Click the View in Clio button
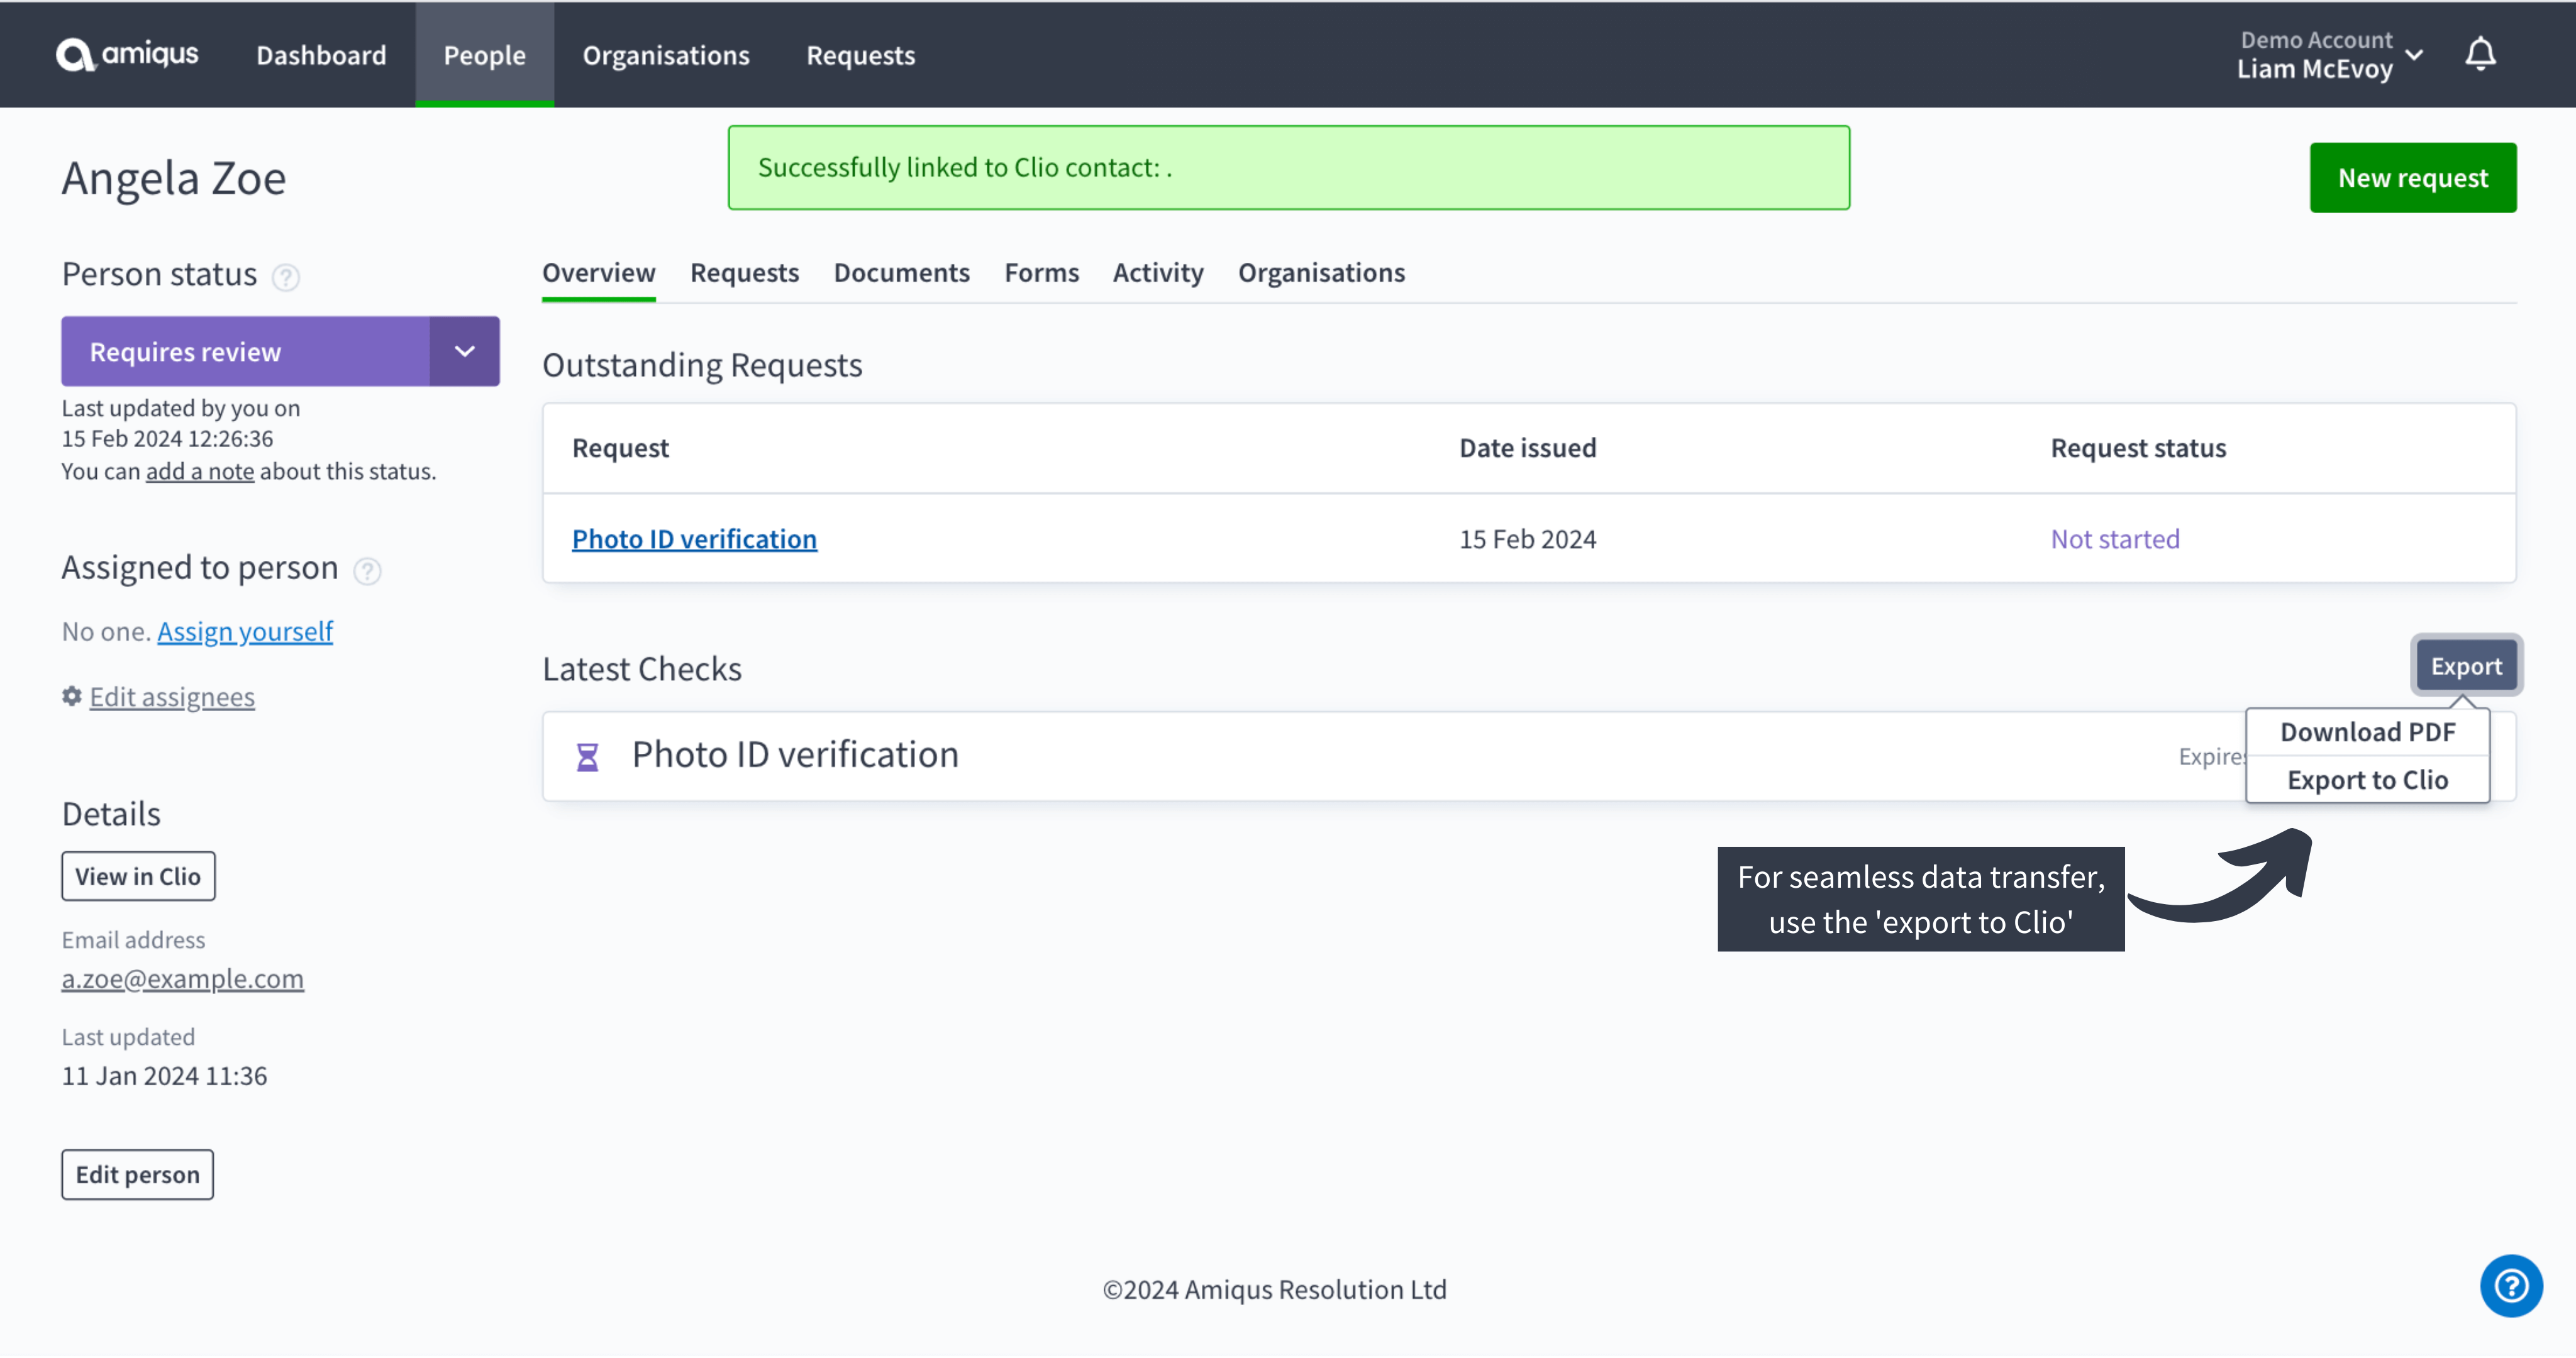Screen dimensions: 2576x1358 click(x=138, y=876)
